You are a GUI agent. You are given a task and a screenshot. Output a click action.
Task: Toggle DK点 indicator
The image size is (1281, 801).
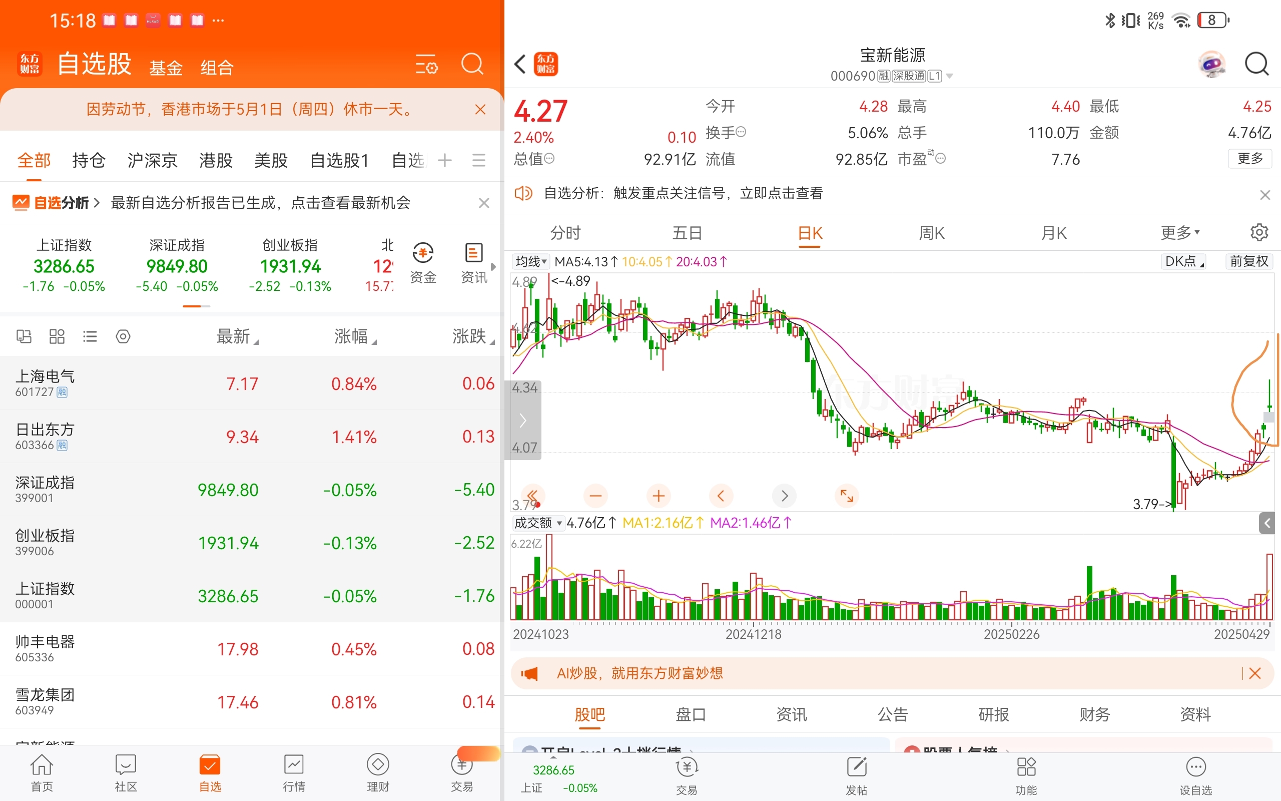(1183, 261)
